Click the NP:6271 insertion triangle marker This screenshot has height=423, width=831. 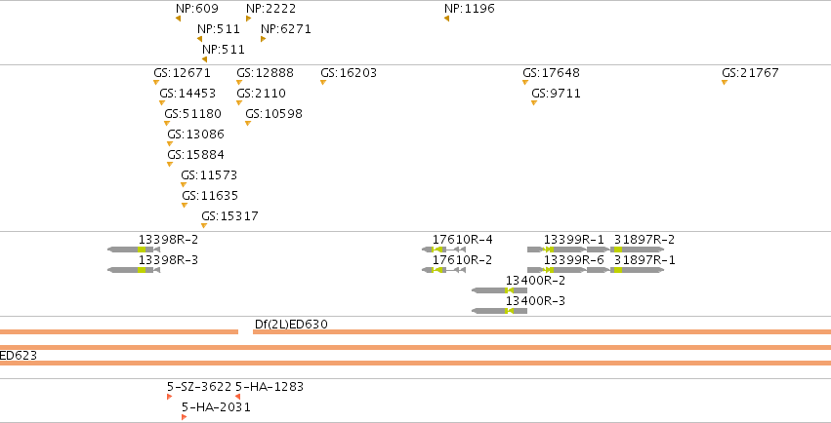(264, 39)
